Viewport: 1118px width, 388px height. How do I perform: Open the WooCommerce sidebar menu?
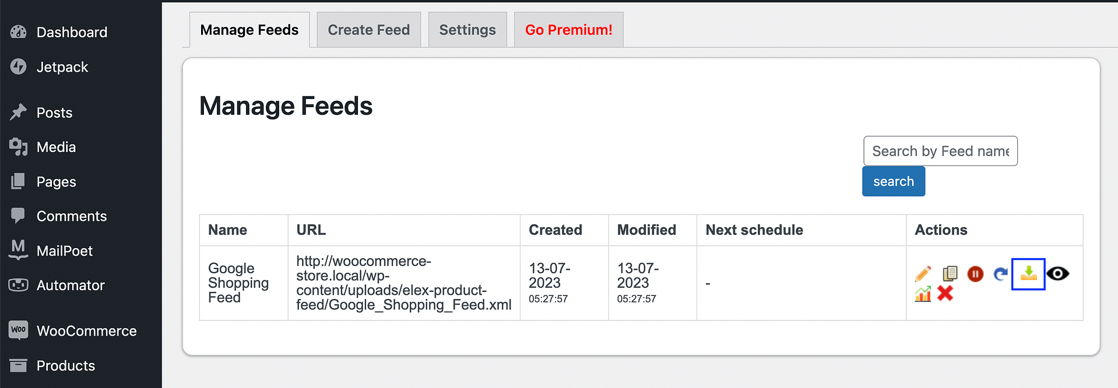point(86,331)
